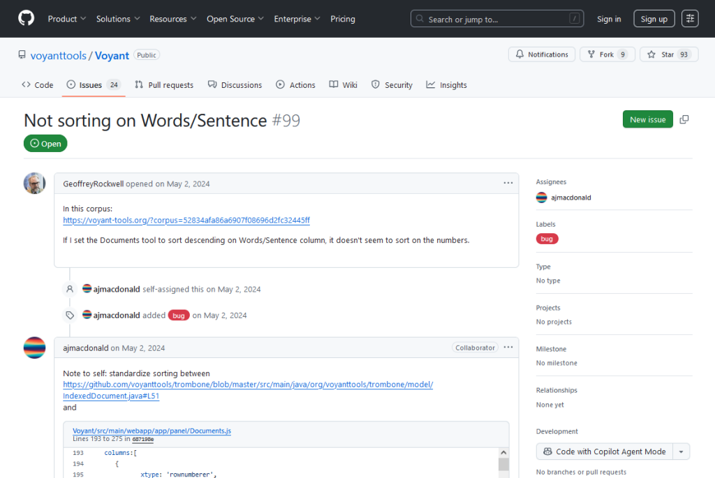Expand the Product menu
The height and width of the screenshot is (478, 715).
pos(66,19)
